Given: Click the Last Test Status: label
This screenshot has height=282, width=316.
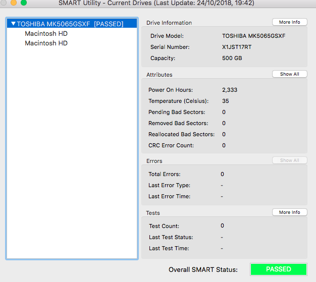Looking at the screenshot, I should 171,237.
